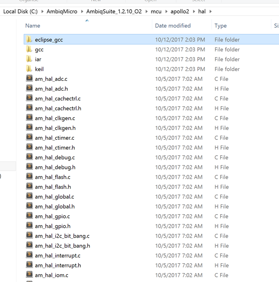Go to the AmbiqMicro folder in breadcrumb
This screenshot has width=279, height=282.
coord(62,12)
